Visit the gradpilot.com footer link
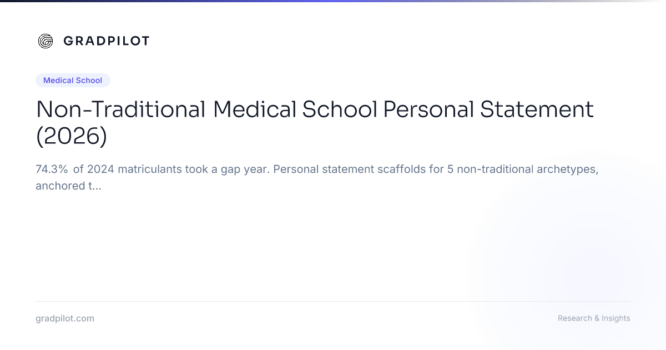Screen dimensions: 666x350 [65, 318]
